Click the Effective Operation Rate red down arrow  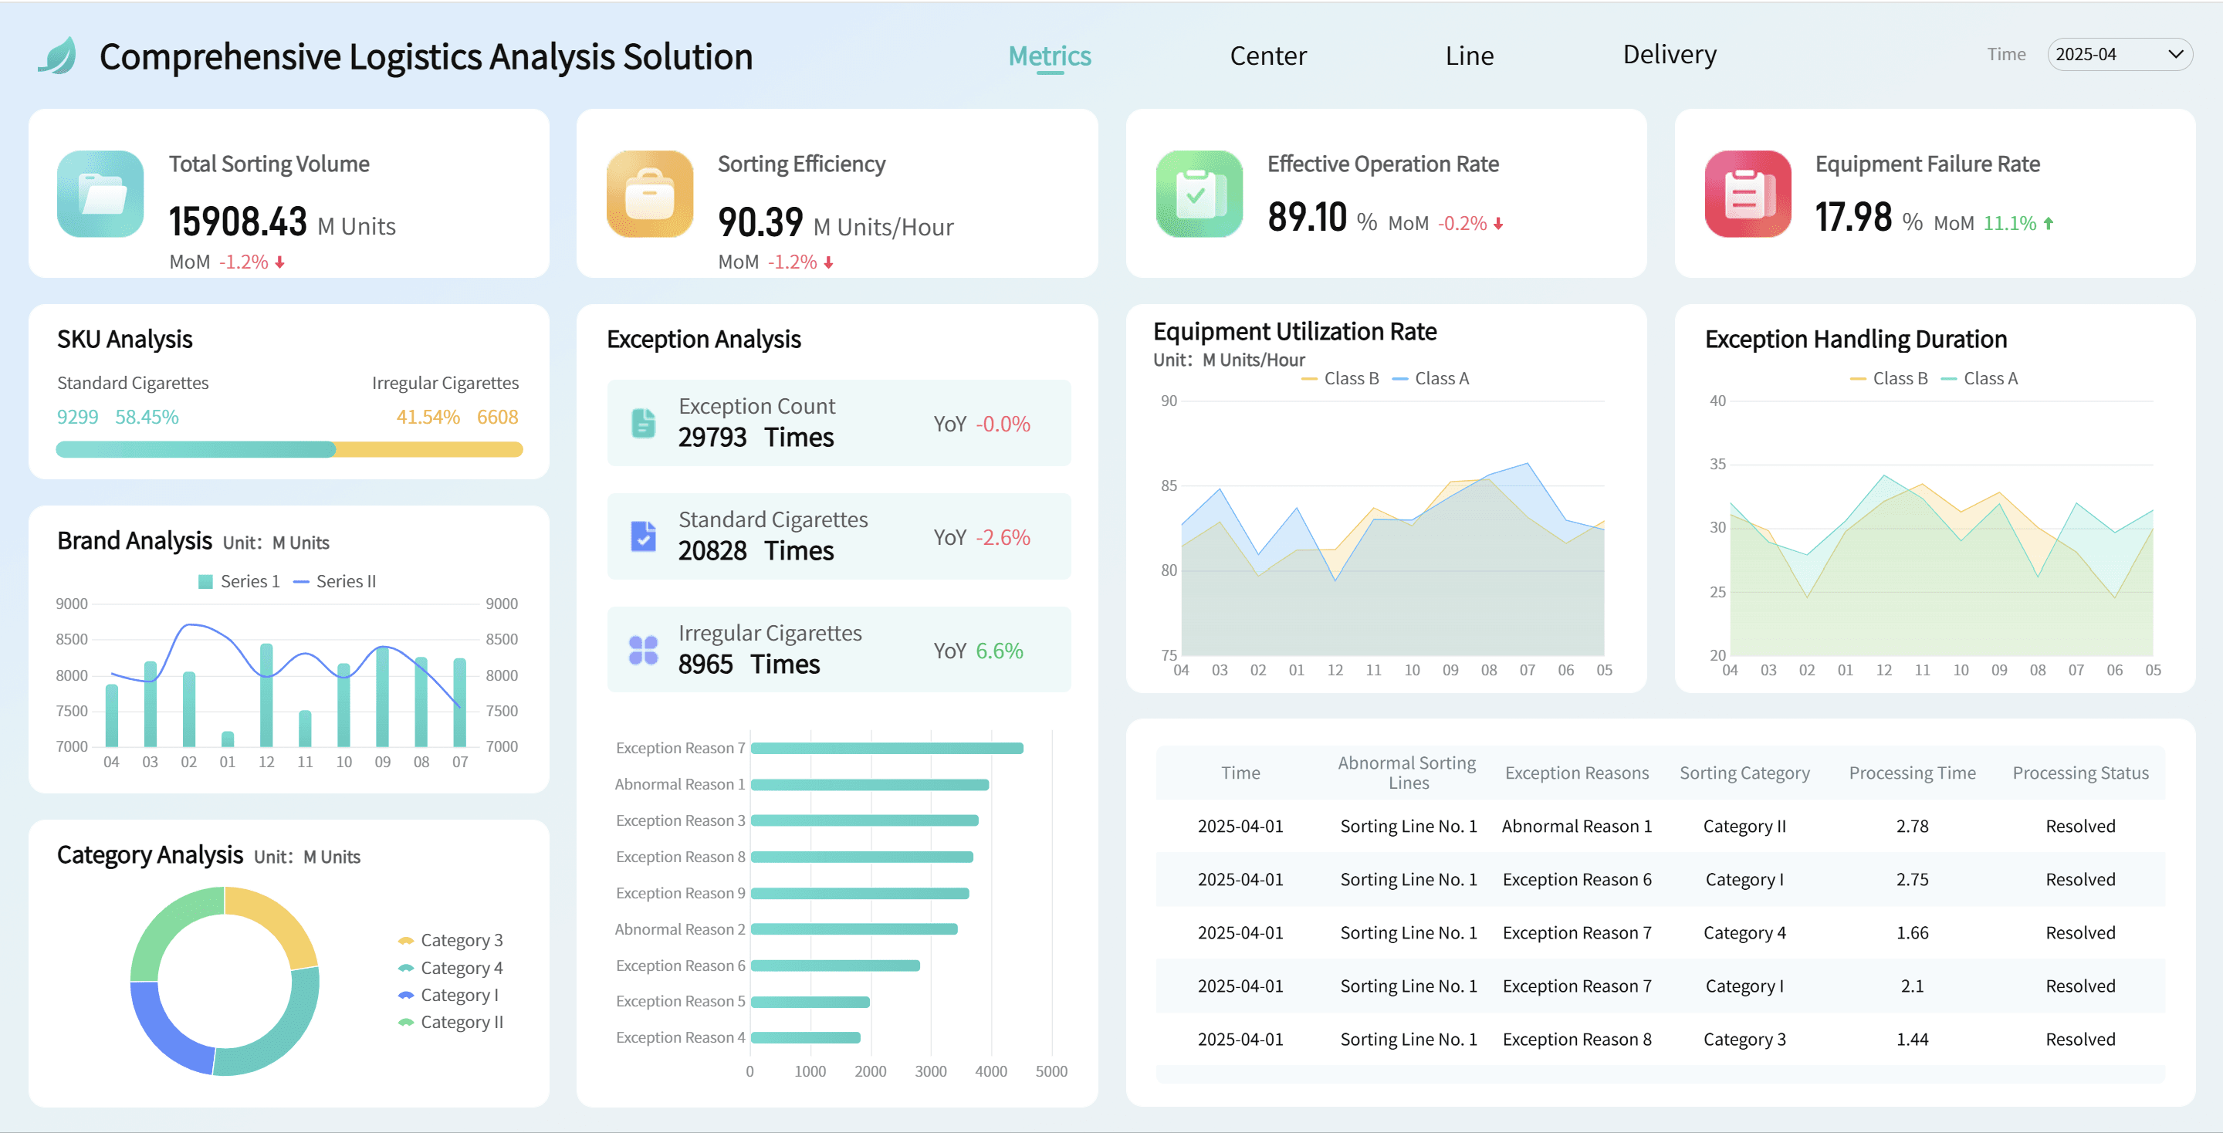[x=1498, y=224]
